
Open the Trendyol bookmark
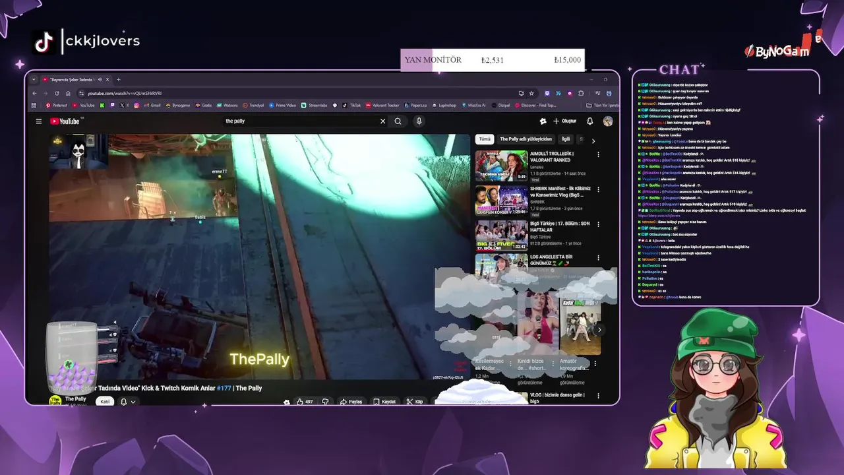click(x=253, y=106)
